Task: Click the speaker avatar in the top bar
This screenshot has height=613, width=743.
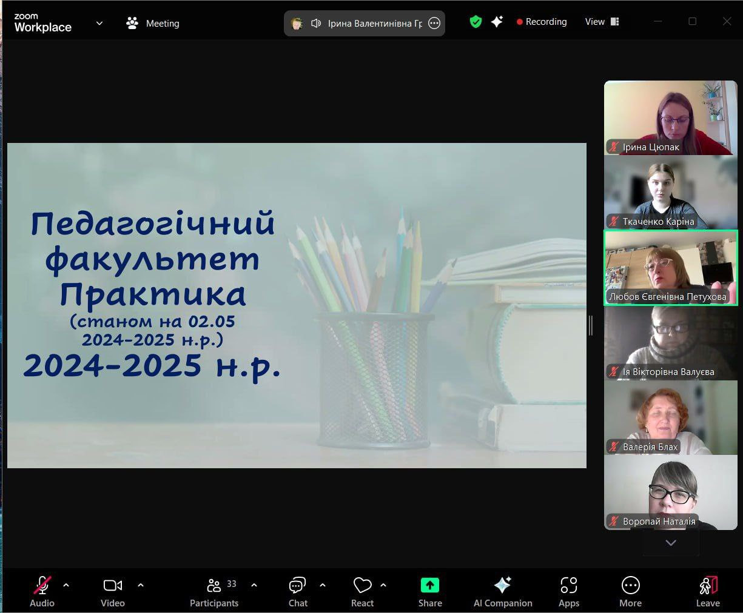Action: coord(297,24)
